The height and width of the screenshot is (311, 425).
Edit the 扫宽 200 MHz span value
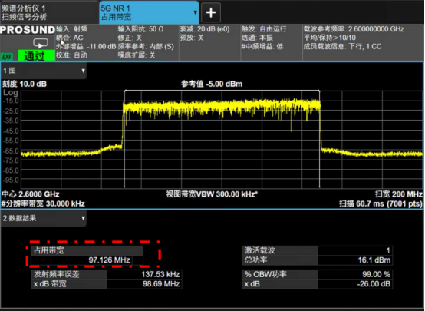(x=399, y=194)
